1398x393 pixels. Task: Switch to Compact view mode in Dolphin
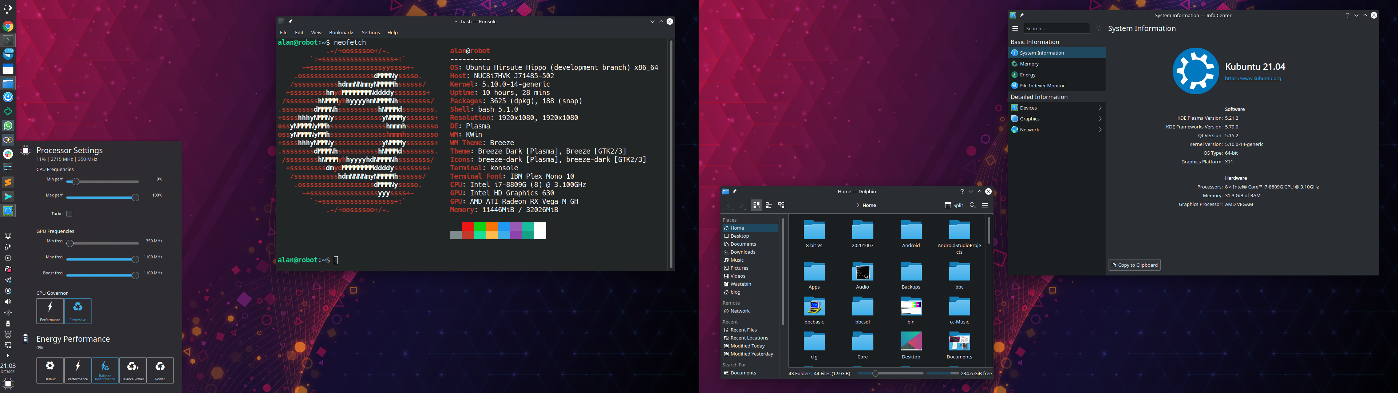[x=769, y=205]
